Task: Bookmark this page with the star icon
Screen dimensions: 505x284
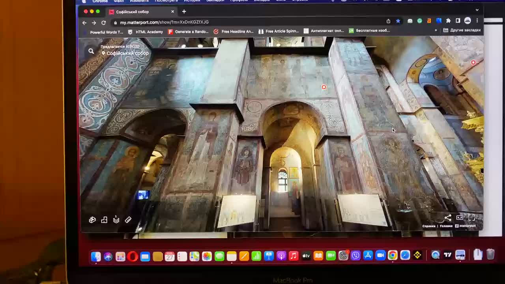Action: click(398, 21)
